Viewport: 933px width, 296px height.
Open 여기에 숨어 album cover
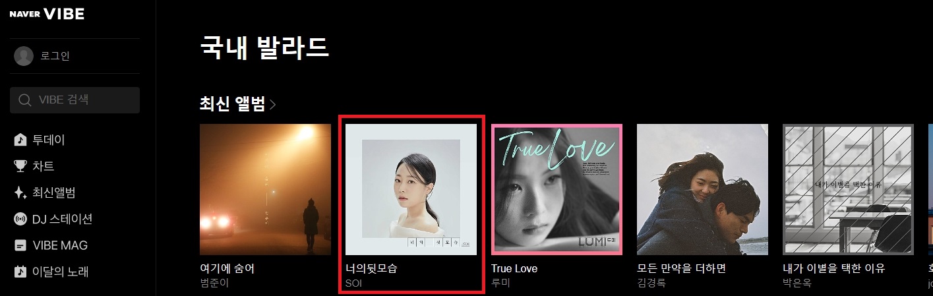[x=265, y=189]
